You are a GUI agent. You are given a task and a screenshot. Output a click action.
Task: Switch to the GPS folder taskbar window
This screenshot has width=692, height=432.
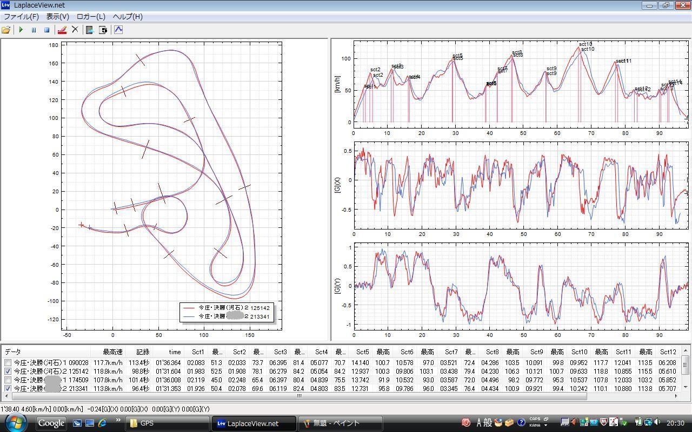pyautogui.click(x=168, y=423)
